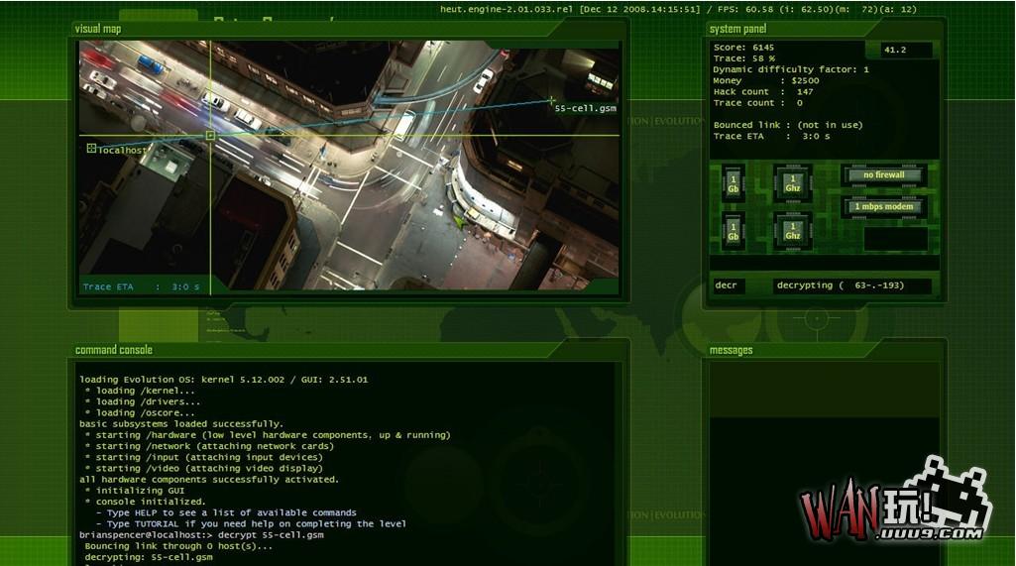Click the 'loading /oscore...' console line
Image resolution: width=1016 pixels, height=566 pixels.
(x=140, y=412)
